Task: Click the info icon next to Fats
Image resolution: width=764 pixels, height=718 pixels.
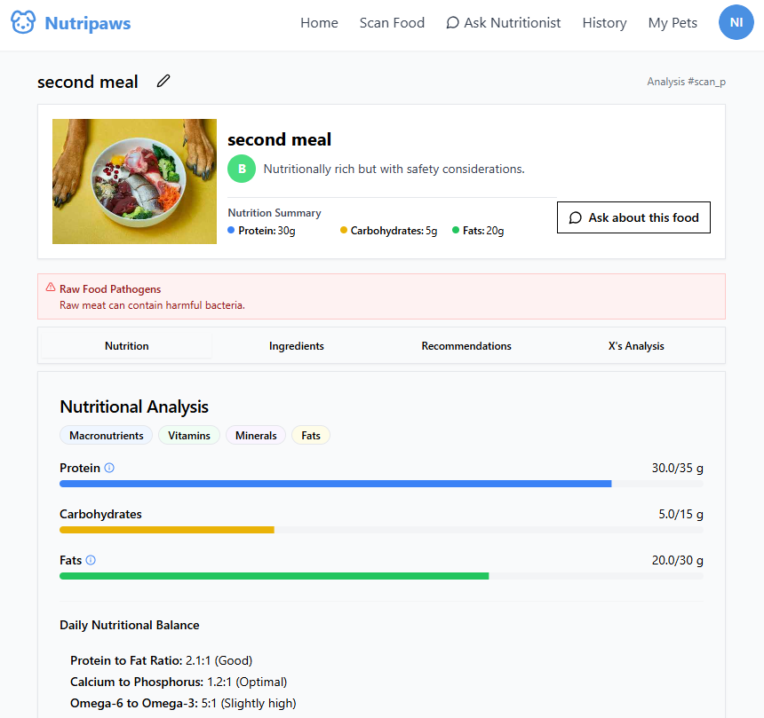Action: tap(91, 560)
